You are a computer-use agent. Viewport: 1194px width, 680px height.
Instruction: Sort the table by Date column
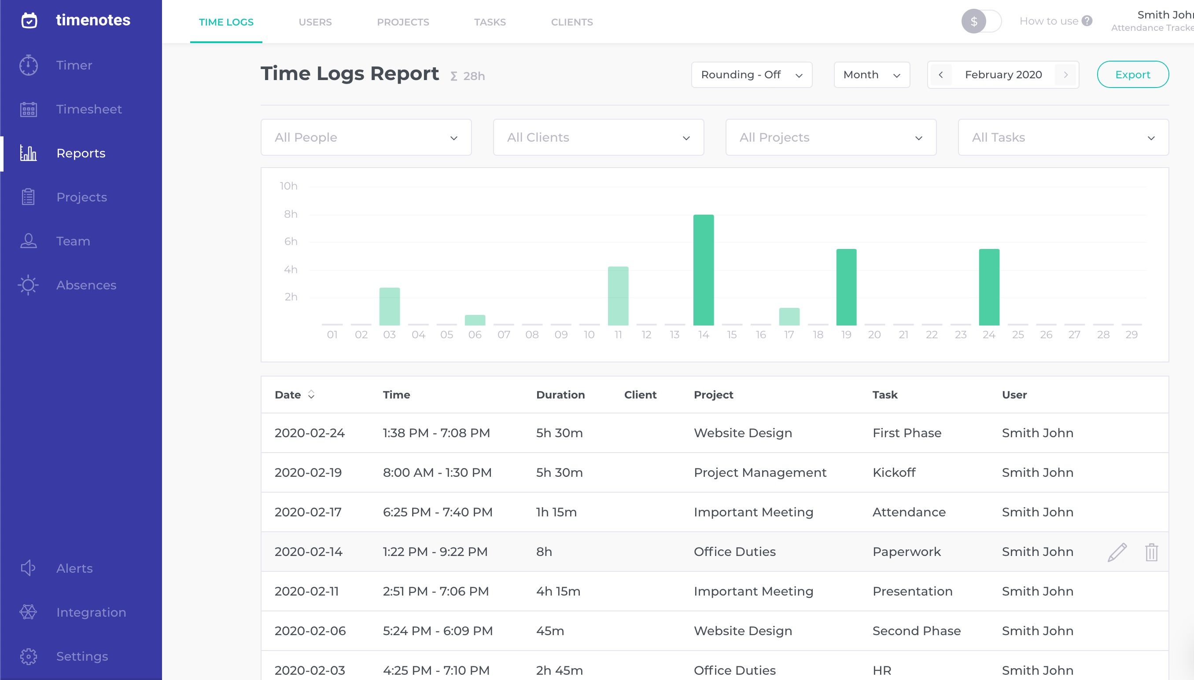[311, 395]
